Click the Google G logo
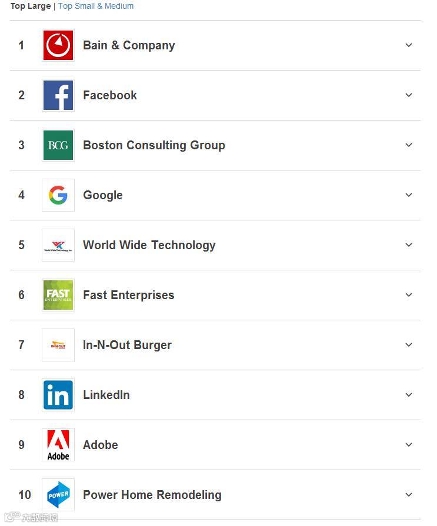 click(x=58, y=195)
